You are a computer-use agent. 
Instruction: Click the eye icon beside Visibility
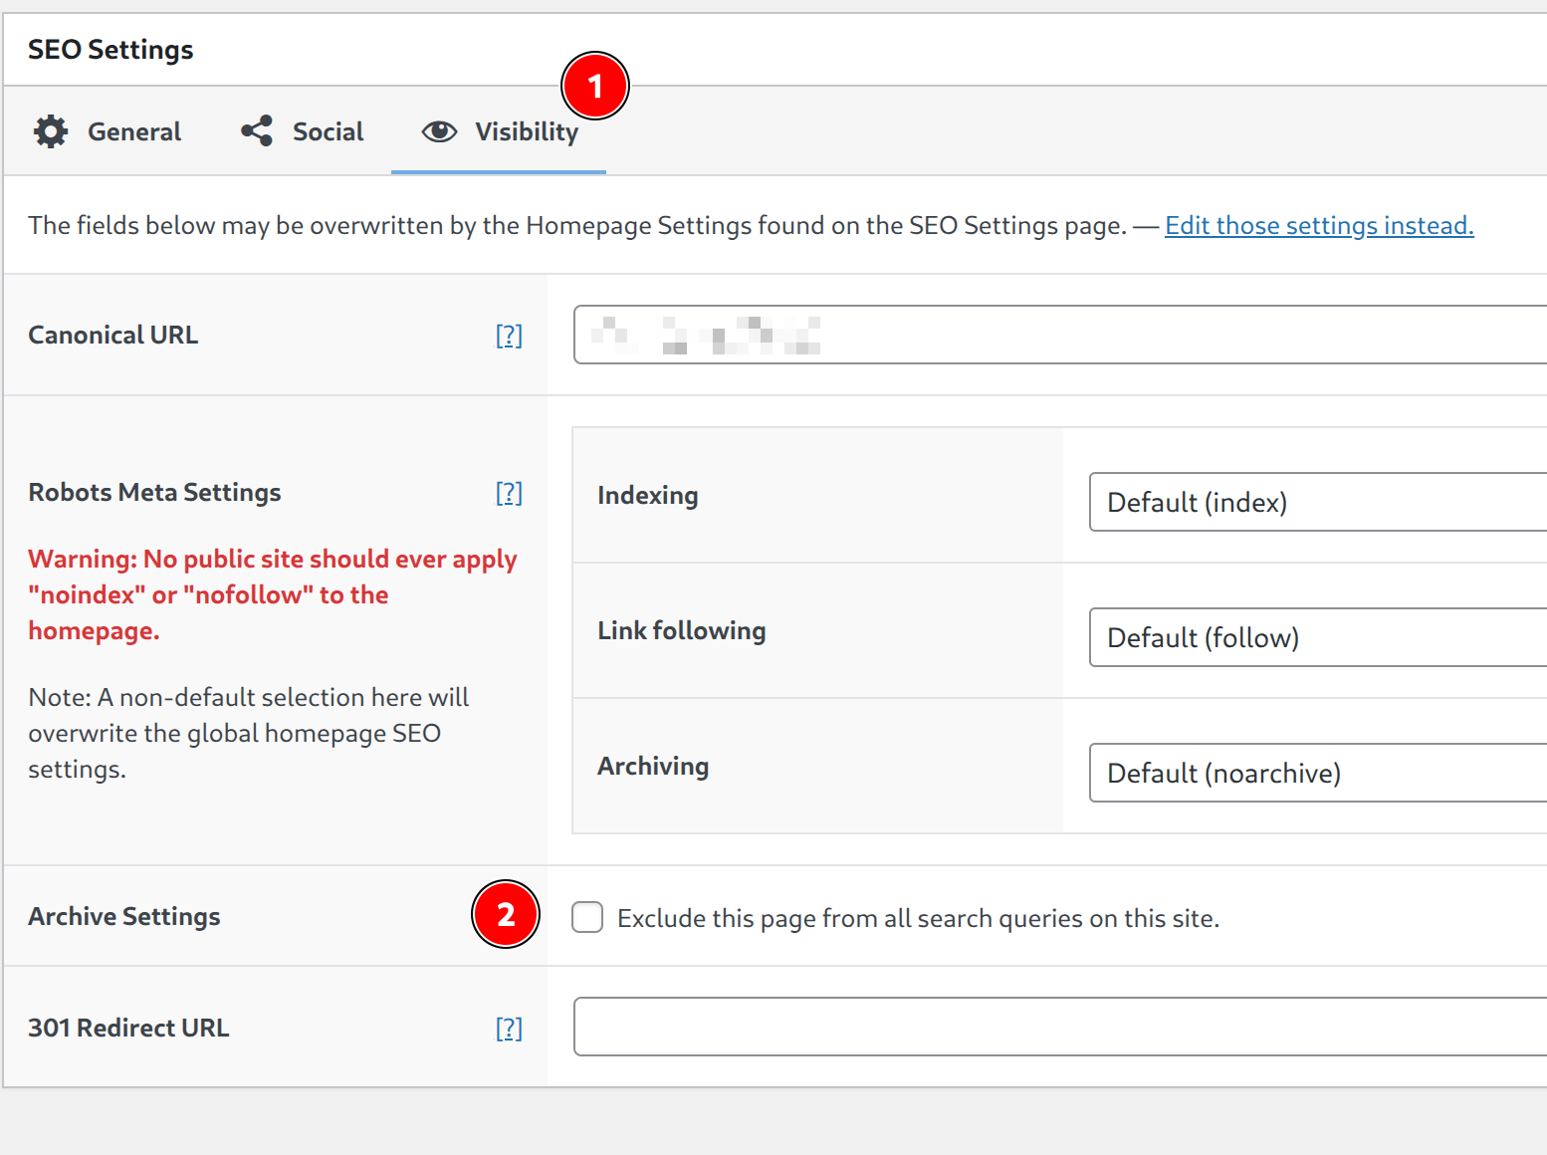tap(439, 131)
